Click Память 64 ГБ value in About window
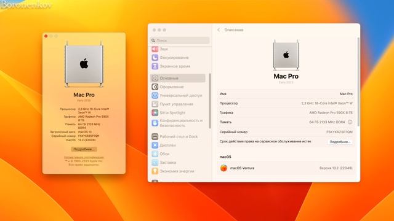The height and width of the screenshot is (221, 394). pyautogui.click(x=89, y=126)
